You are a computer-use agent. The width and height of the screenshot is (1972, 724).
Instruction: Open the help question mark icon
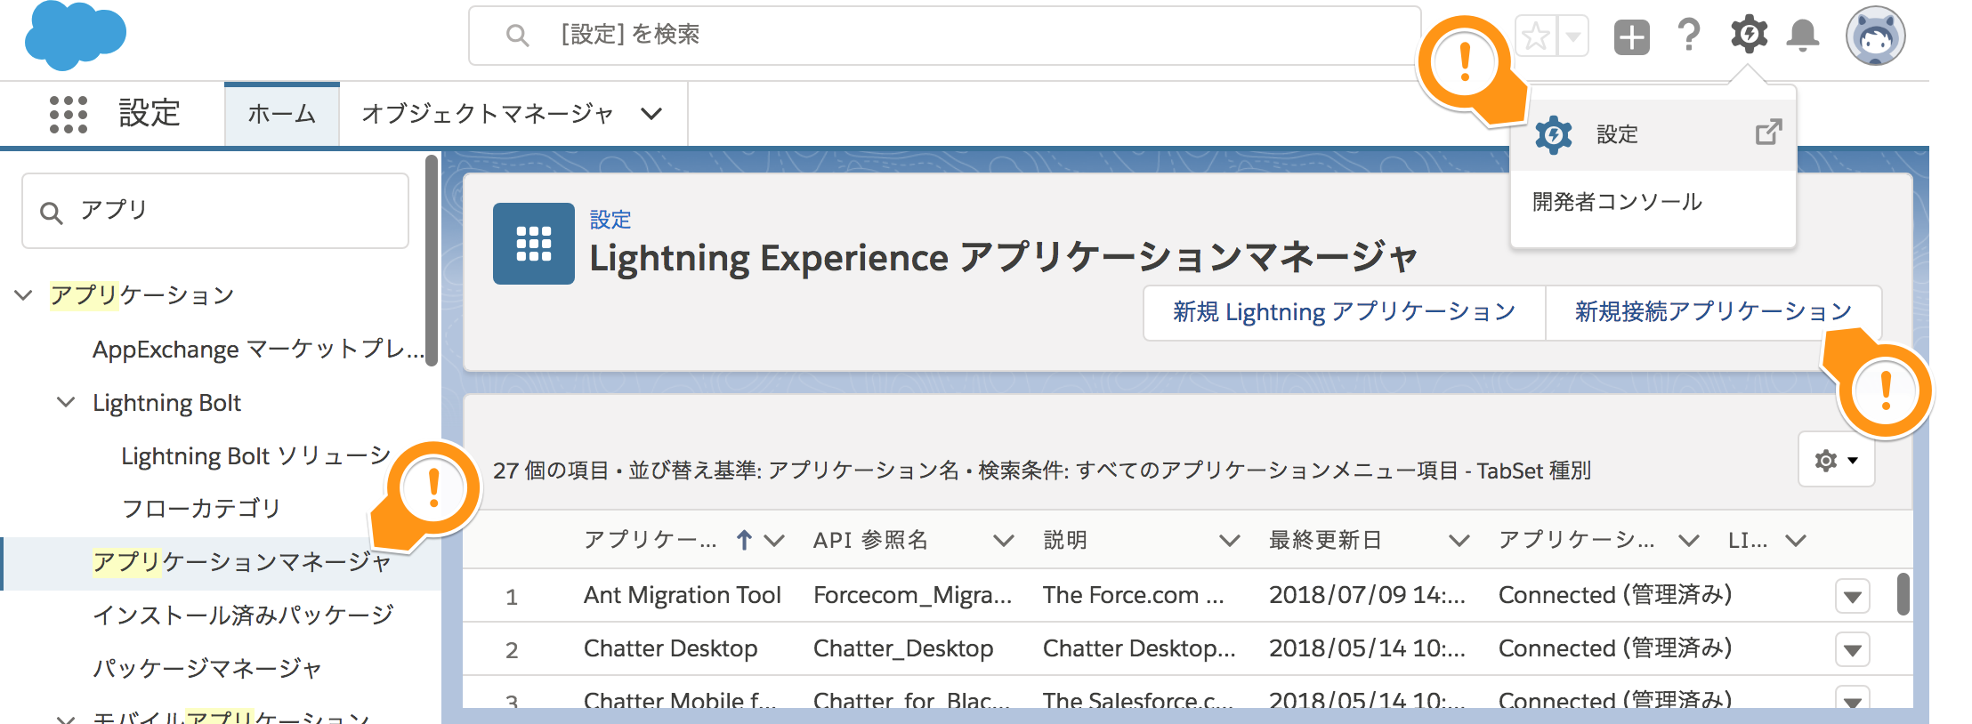(x=1688, y=36)
